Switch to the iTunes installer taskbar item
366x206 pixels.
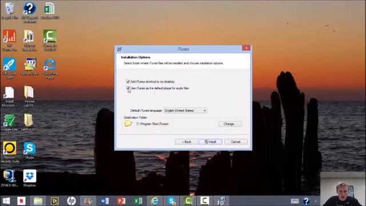click(x=221, y=201)
